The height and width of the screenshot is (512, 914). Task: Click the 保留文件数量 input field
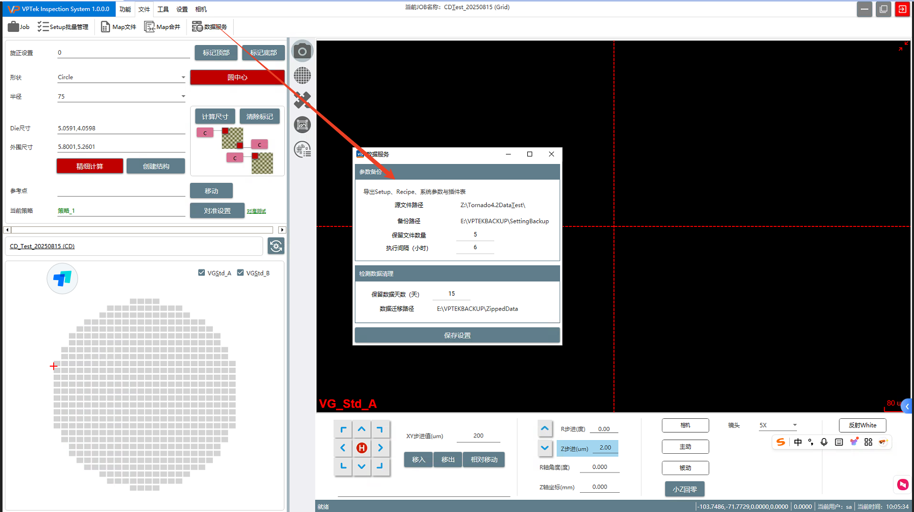[x=475, y=234]
